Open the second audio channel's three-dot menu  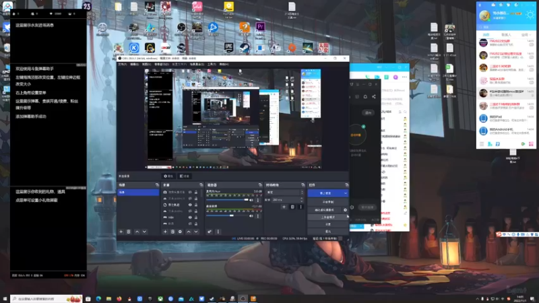(258, 216)
